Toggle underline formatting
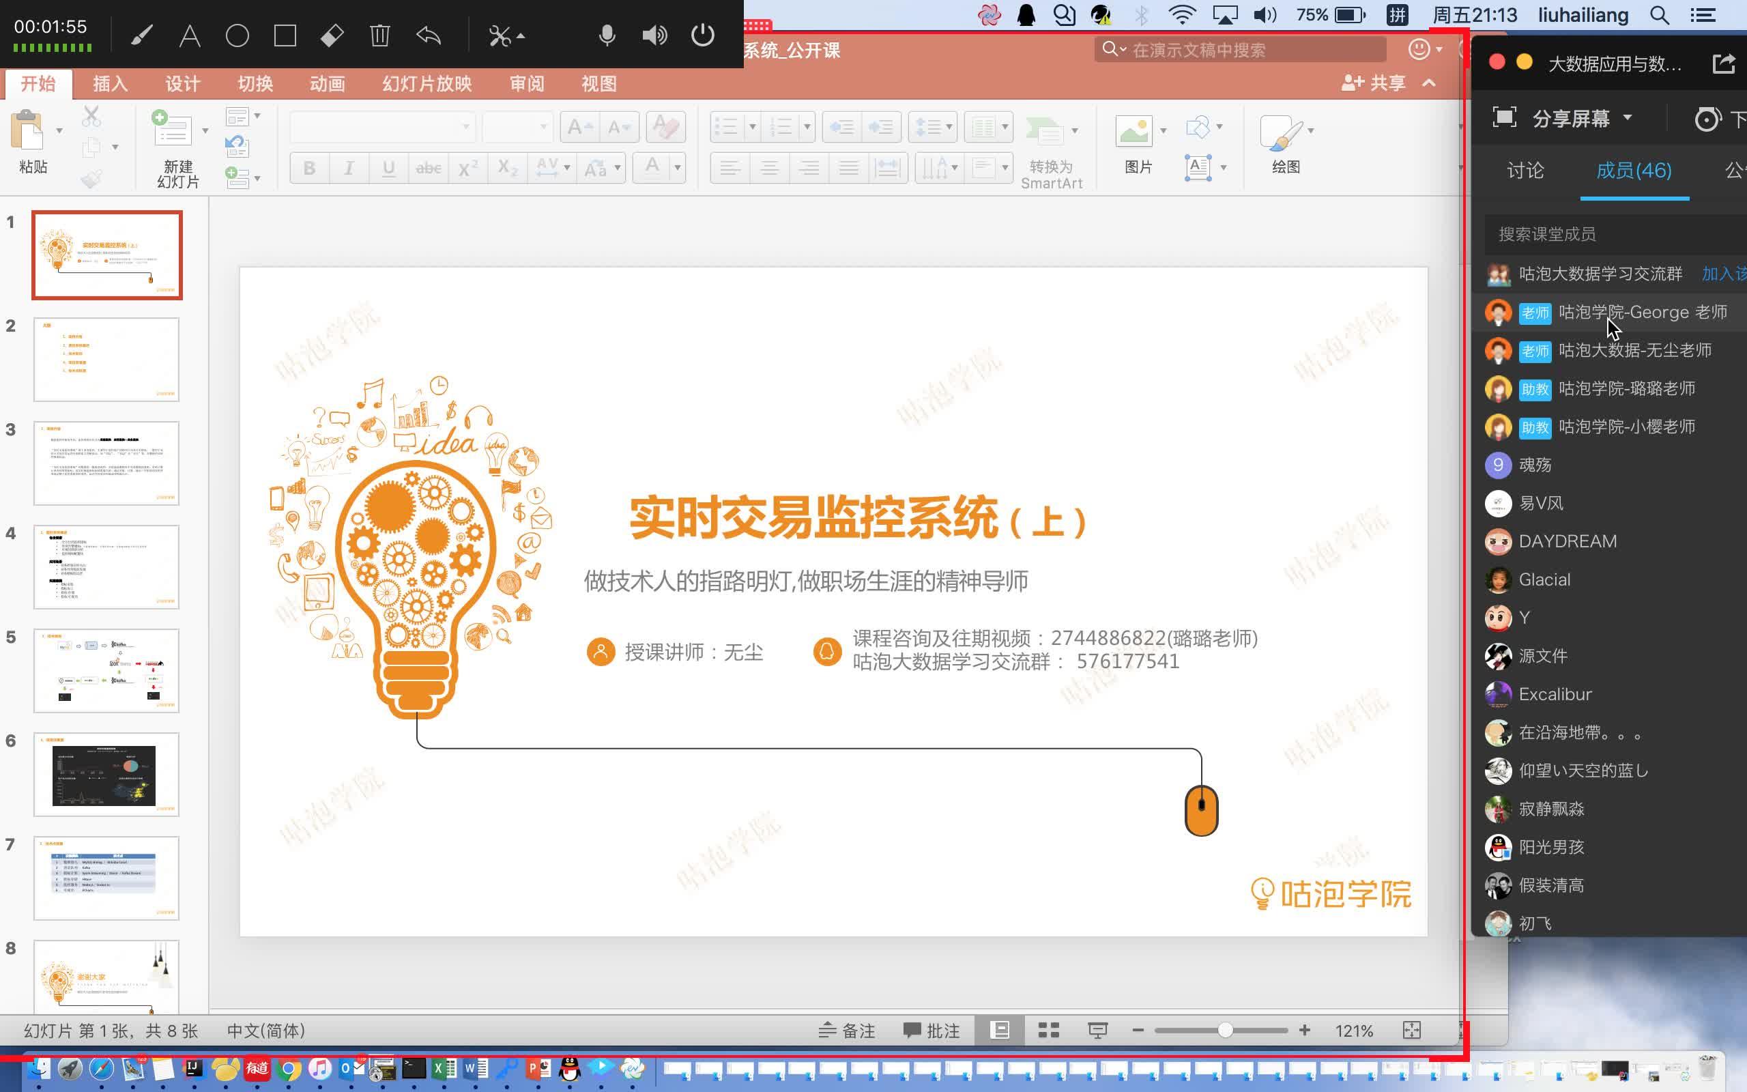The image size is (1747, 1092). pyautogui.click(x=389, y=169)
